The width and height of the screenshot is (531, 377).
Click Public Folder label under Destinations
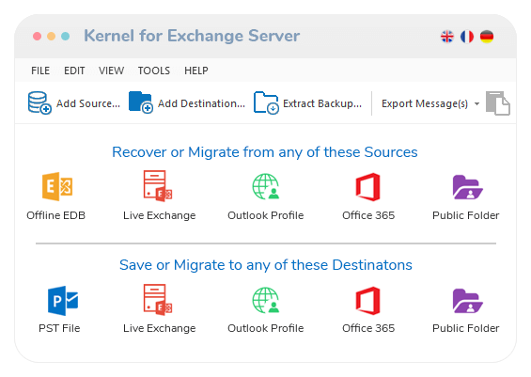465,328
